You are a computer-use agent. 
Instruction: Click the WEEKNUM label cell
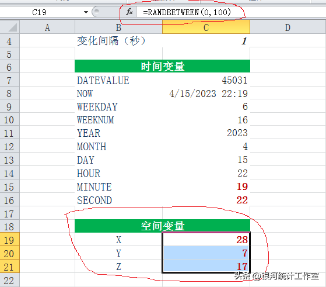click(x=118, y=120)
